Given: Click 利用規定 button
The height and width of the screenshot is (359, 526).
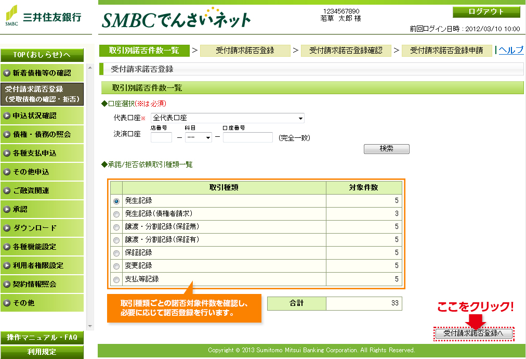Looking at the screenshot, I should pyautogui.click(x=42, y=352).
